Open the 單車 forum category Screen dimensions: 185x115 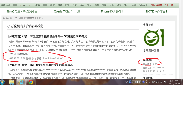click(89, 5)
